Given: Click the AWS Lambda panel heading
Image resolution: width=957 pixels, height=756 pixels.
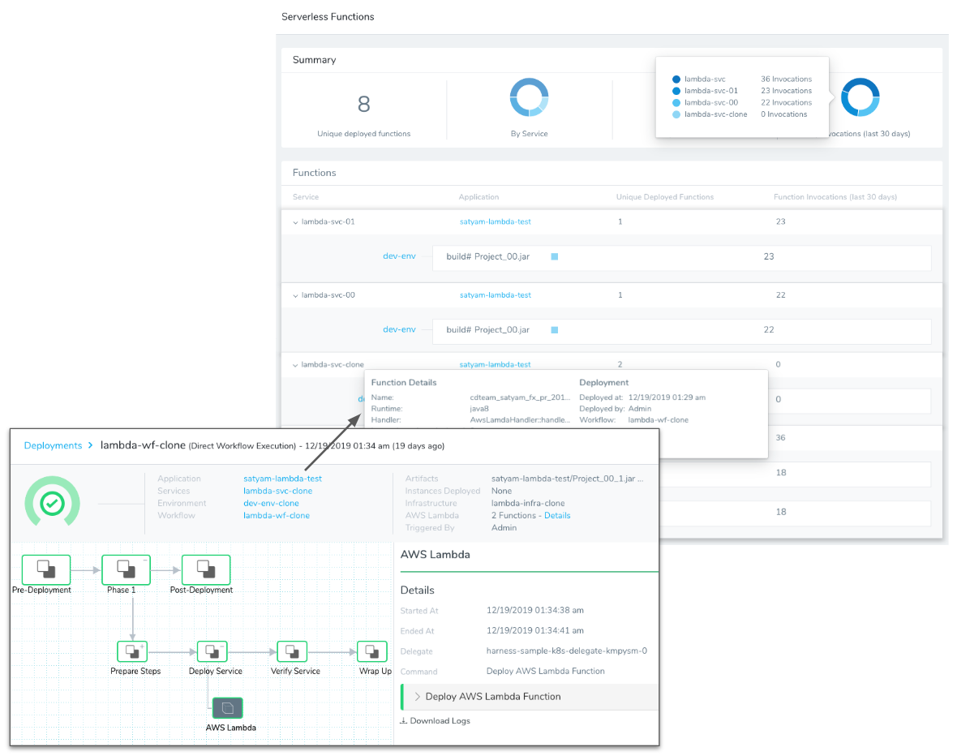Looking at the screenshot, I should tap(436, 555).
